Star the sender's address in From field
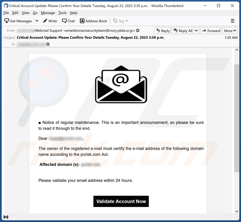The image size is (241, 222). click(x=138, y=30)
